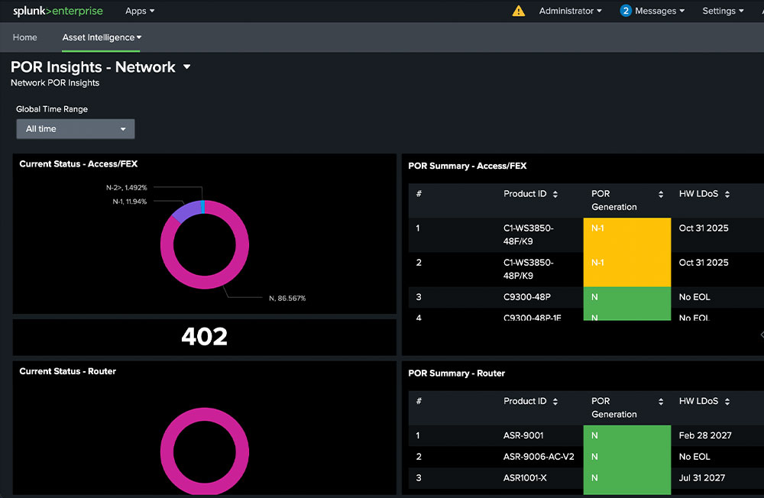Click the green N cell for ASR1001-X

[627, 478]
